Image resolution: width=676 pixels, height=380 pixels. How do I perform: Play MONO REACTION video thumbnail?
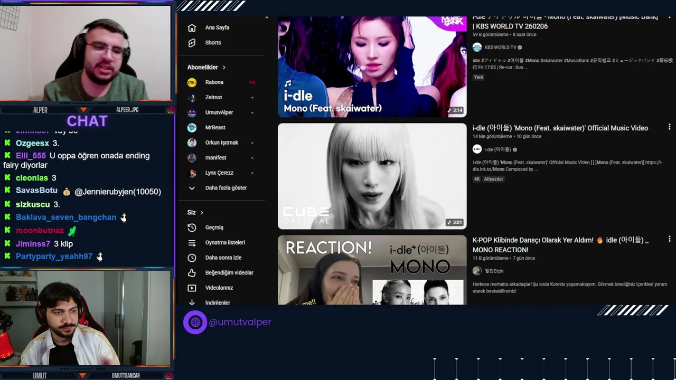(372, 270)
